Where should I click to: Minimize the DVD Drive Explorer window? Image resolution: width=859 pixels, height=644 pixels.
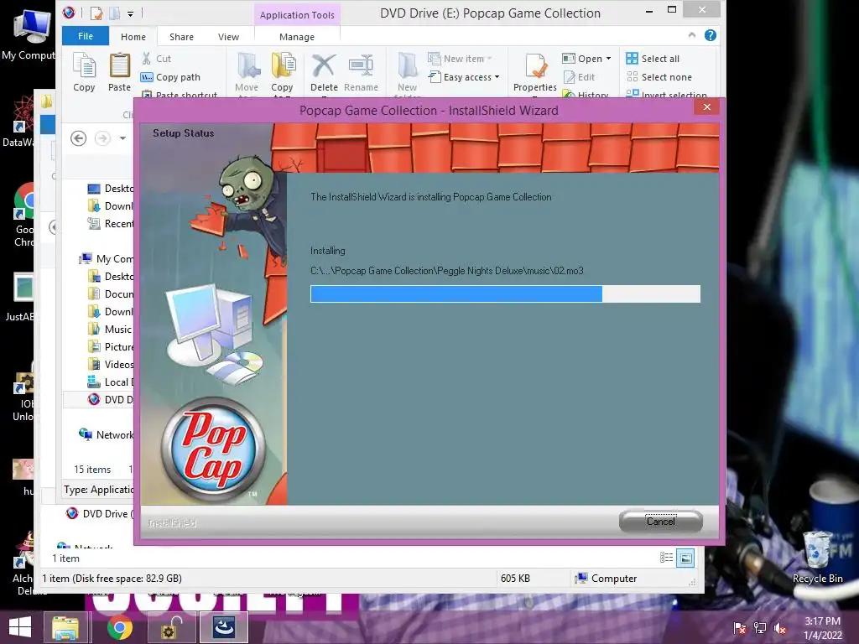pyautogui.click(x=649, y=10)
